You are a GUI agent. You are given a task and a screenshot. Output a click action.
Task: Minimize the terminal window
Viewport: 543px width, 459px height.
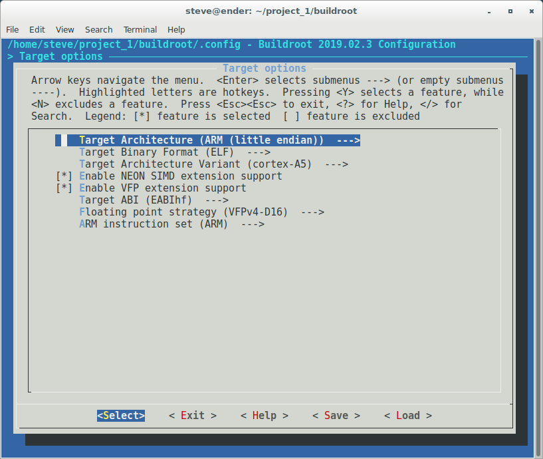pyautogui.click(x=491, y=11)
